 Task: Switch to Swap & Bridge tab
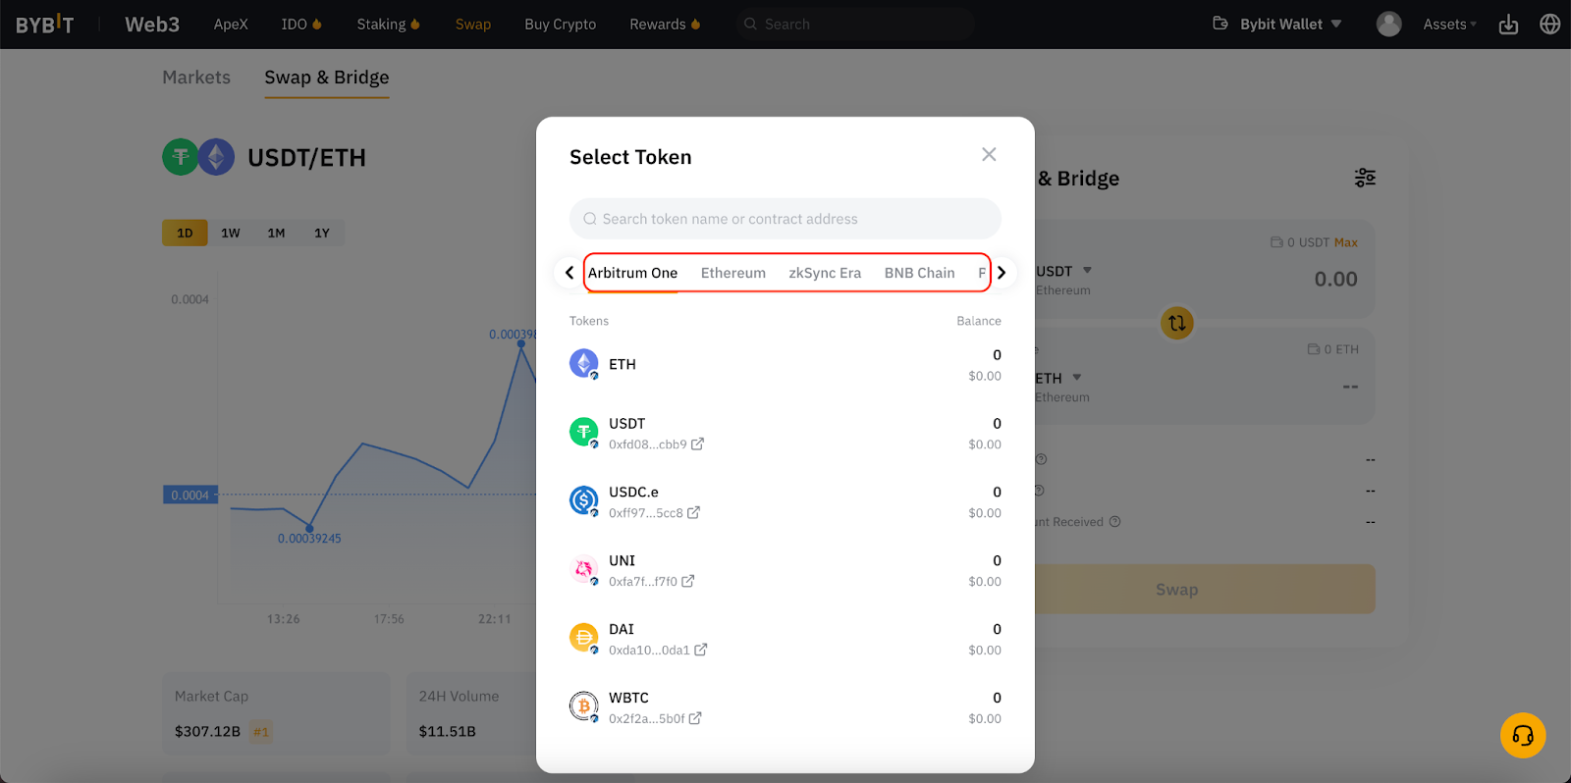pyautogui.click(x=327, y=78)
